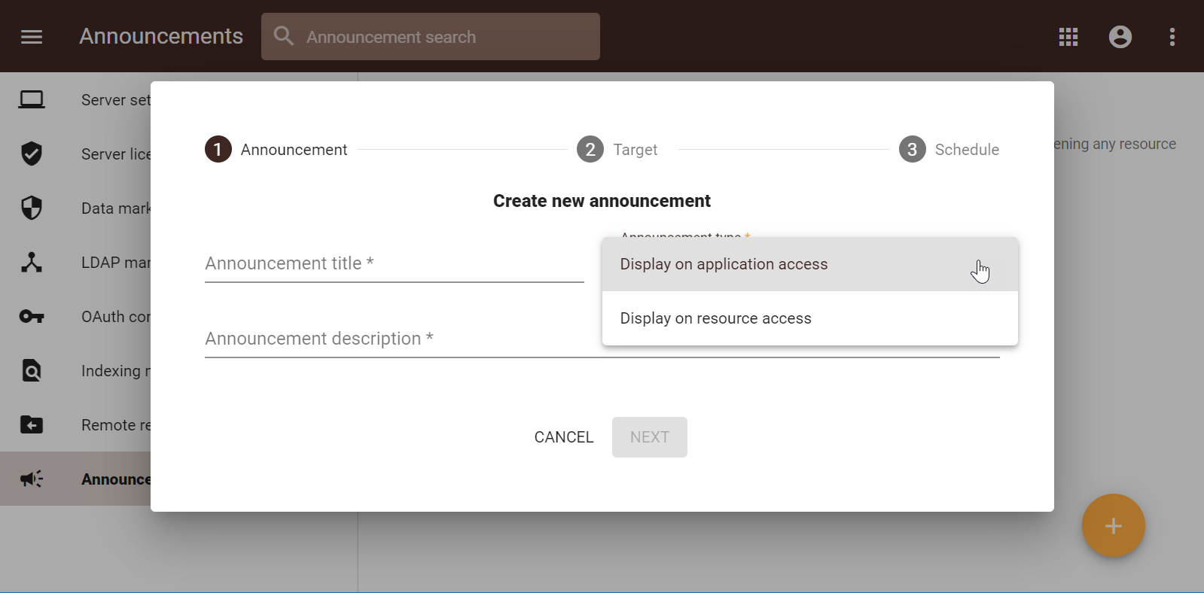Click the Announcement search box
This screenshot has height=593, width=1204.
tap(444, 37)
